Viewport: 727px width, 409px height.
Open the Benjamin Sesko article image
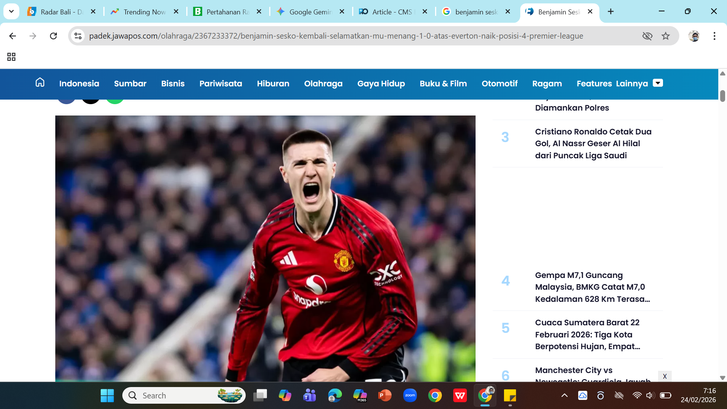265,248
